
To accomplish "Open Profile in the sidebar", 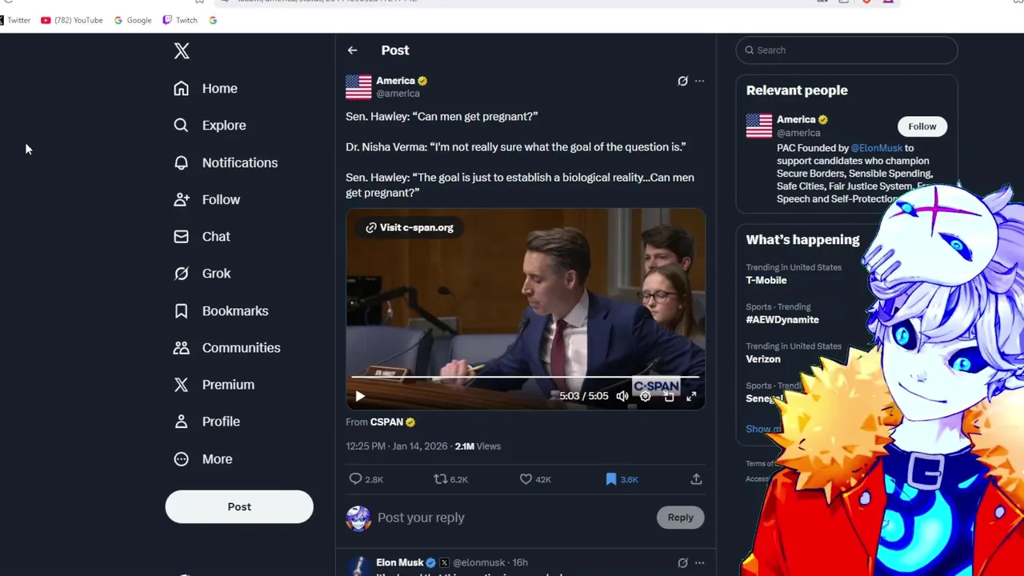I will coord(206,421).
